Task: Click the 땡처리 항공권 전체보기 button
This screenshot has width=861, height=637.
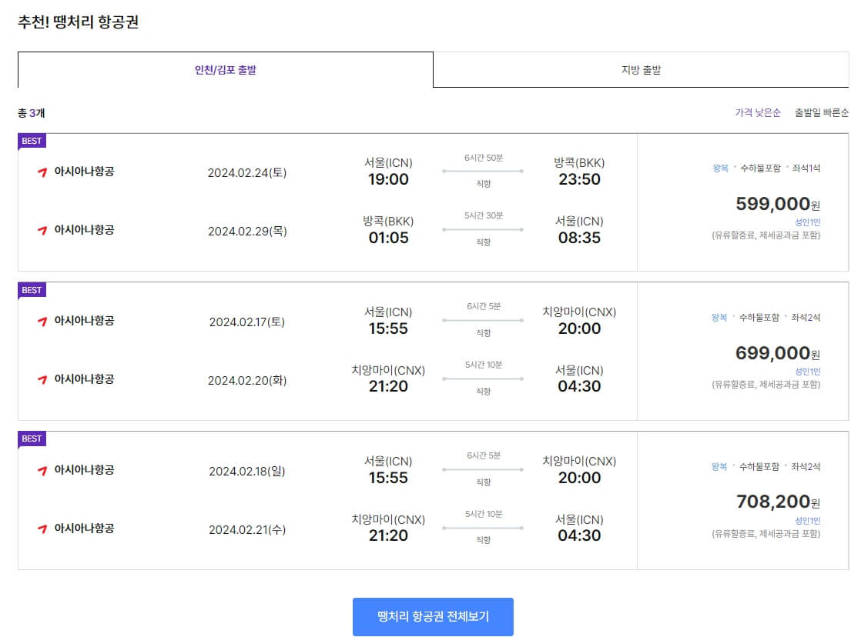Action: point(433,617)
